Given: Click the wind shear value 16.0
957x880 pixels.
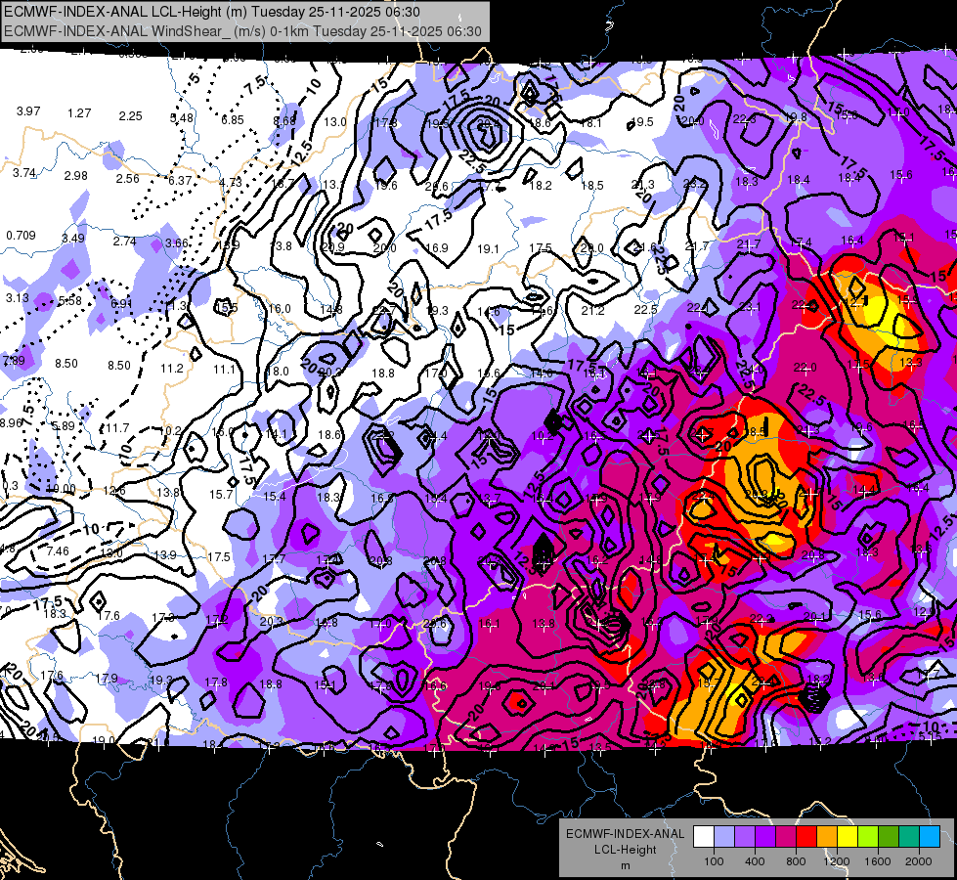Looking at the screenshot, I should tap(280, 309).
